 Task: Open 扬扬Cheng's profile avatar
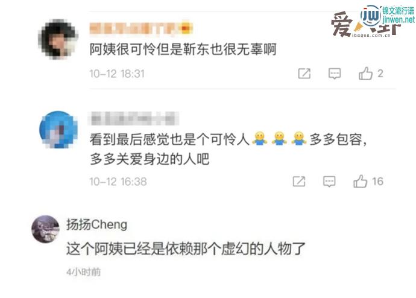[45, 229]
